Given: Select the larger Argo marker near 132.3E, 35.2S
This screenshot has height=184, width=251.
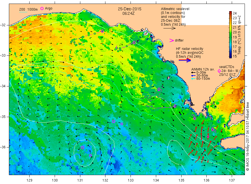Looking at the screenshot, I should coord(114,122).
